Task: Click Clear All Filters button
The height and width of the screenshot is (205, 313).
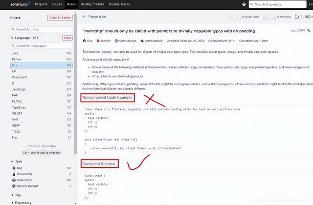Action: [x=60, y=18]
